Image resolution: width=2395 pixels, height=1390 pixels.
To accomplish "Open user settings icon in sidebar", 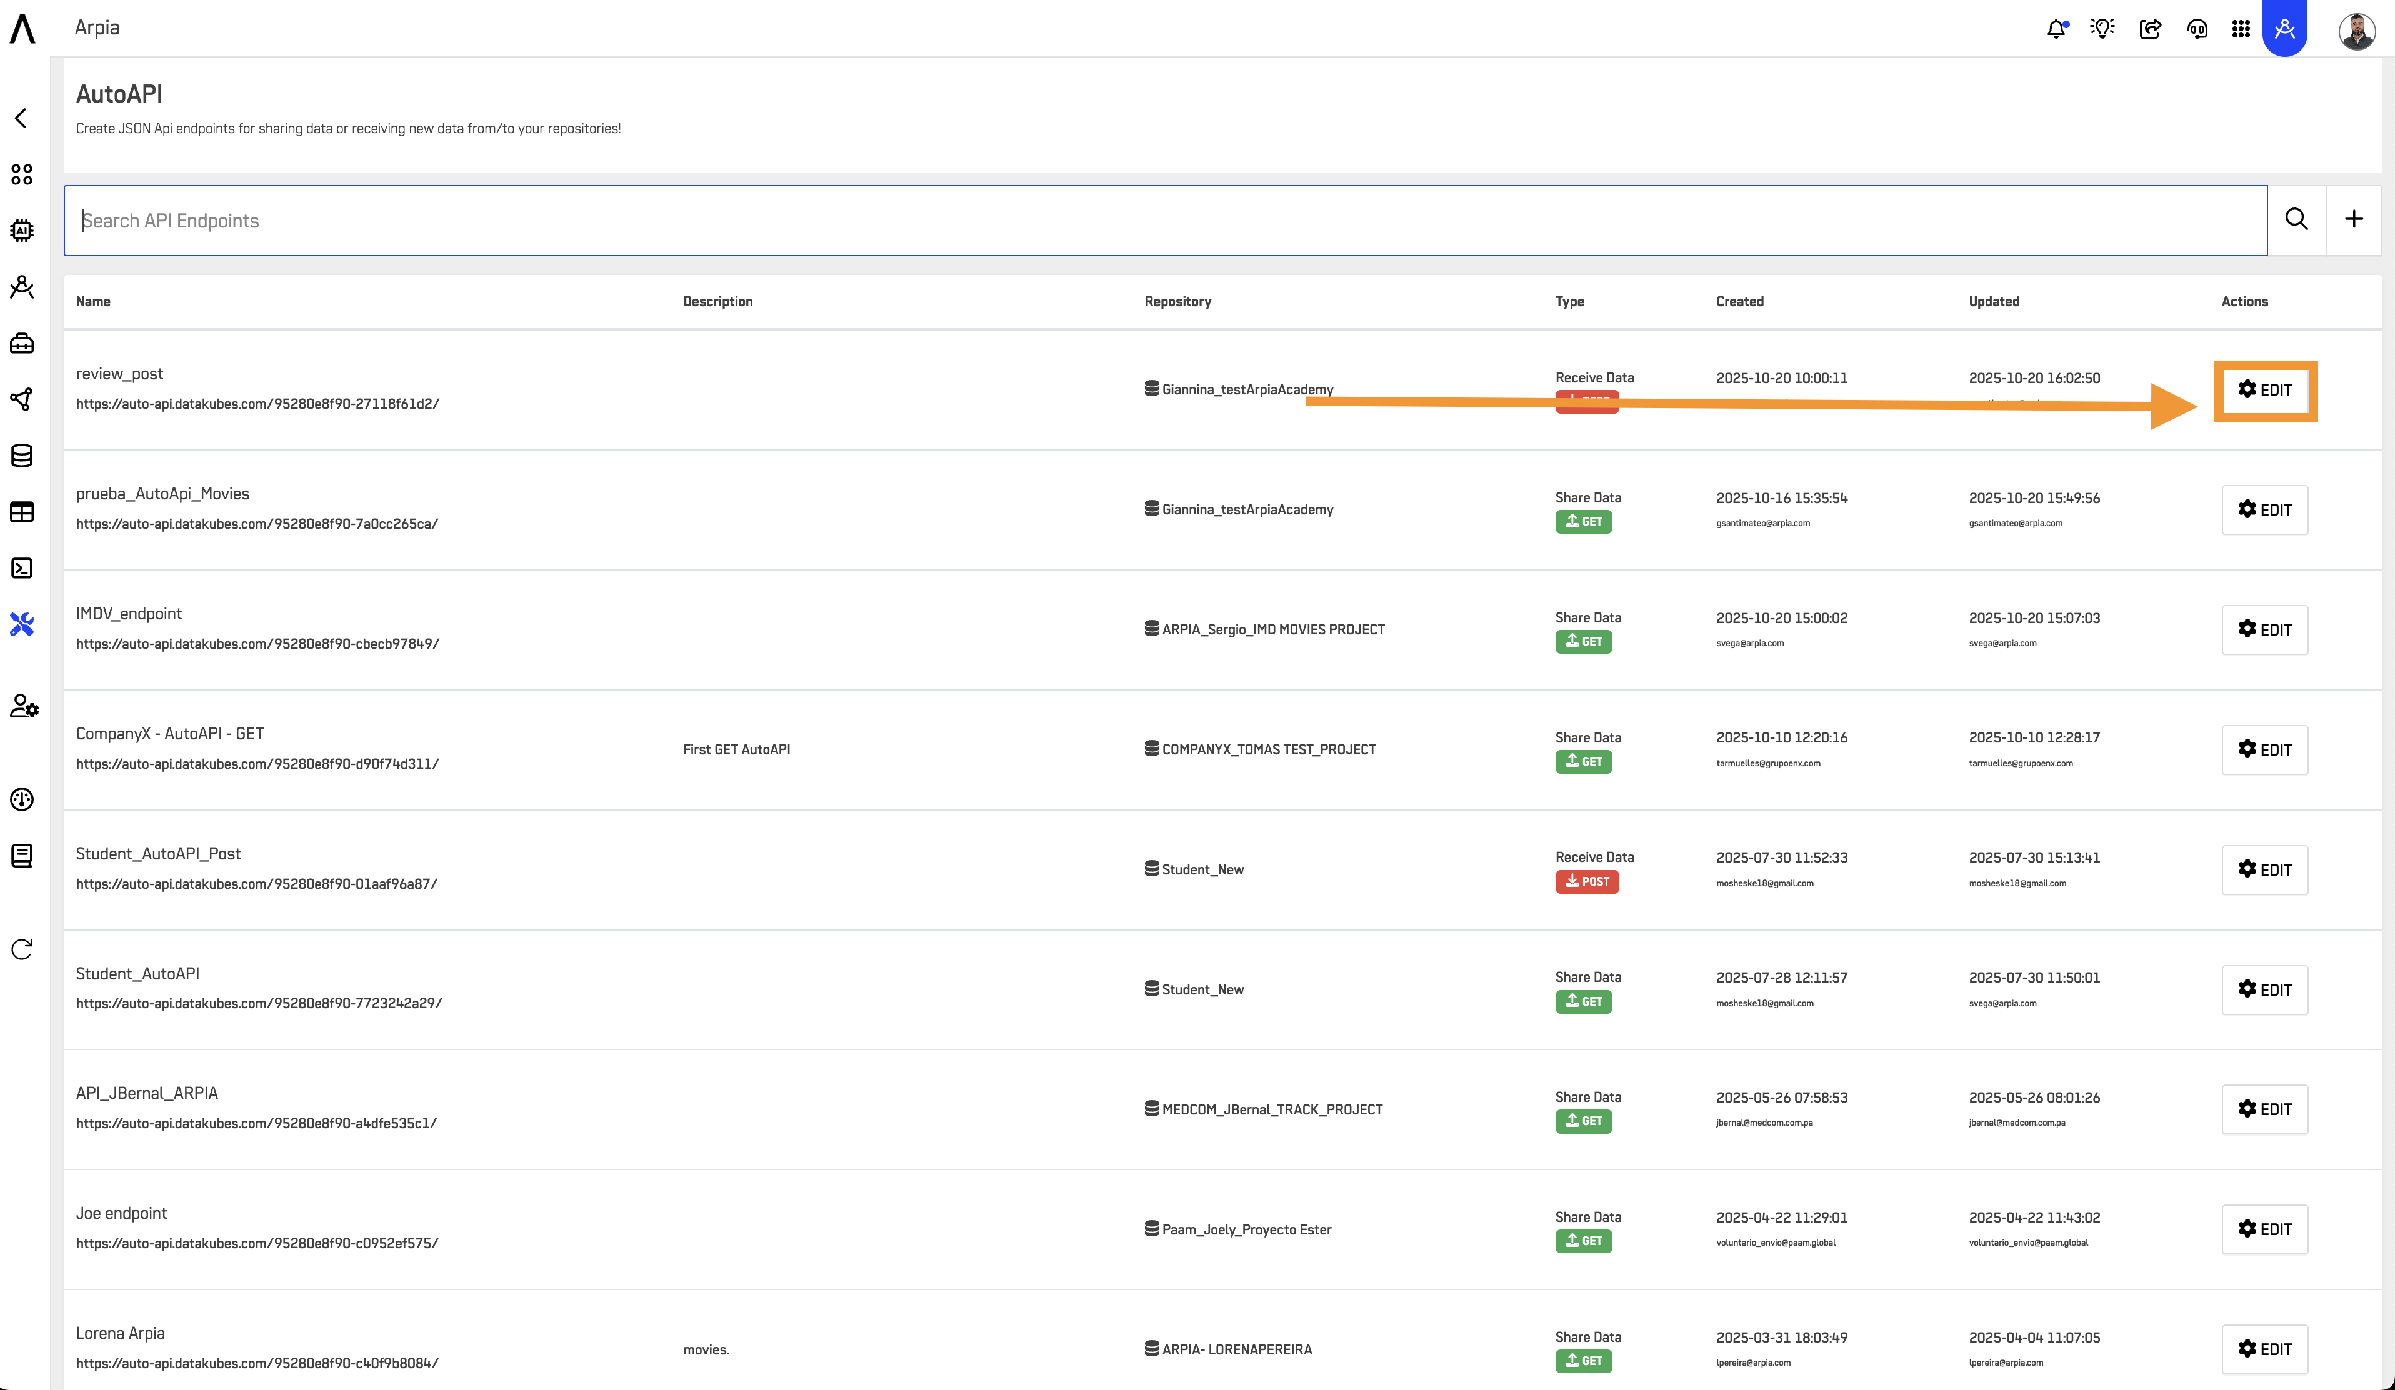I will pyautogui.click(x=24, y=706).
